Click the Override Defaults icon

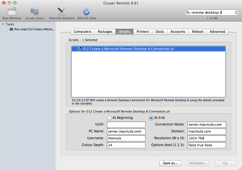[x=61, y=11]
